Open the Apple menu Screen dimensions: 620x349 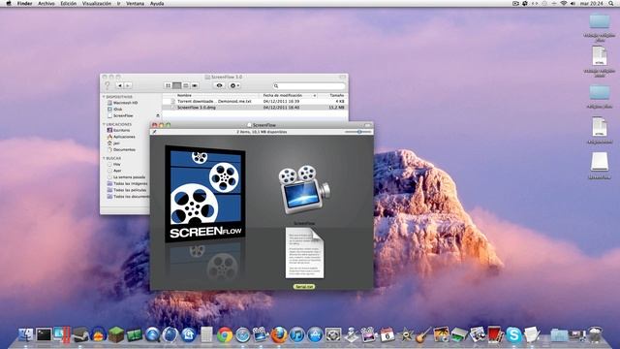(9, 3)
